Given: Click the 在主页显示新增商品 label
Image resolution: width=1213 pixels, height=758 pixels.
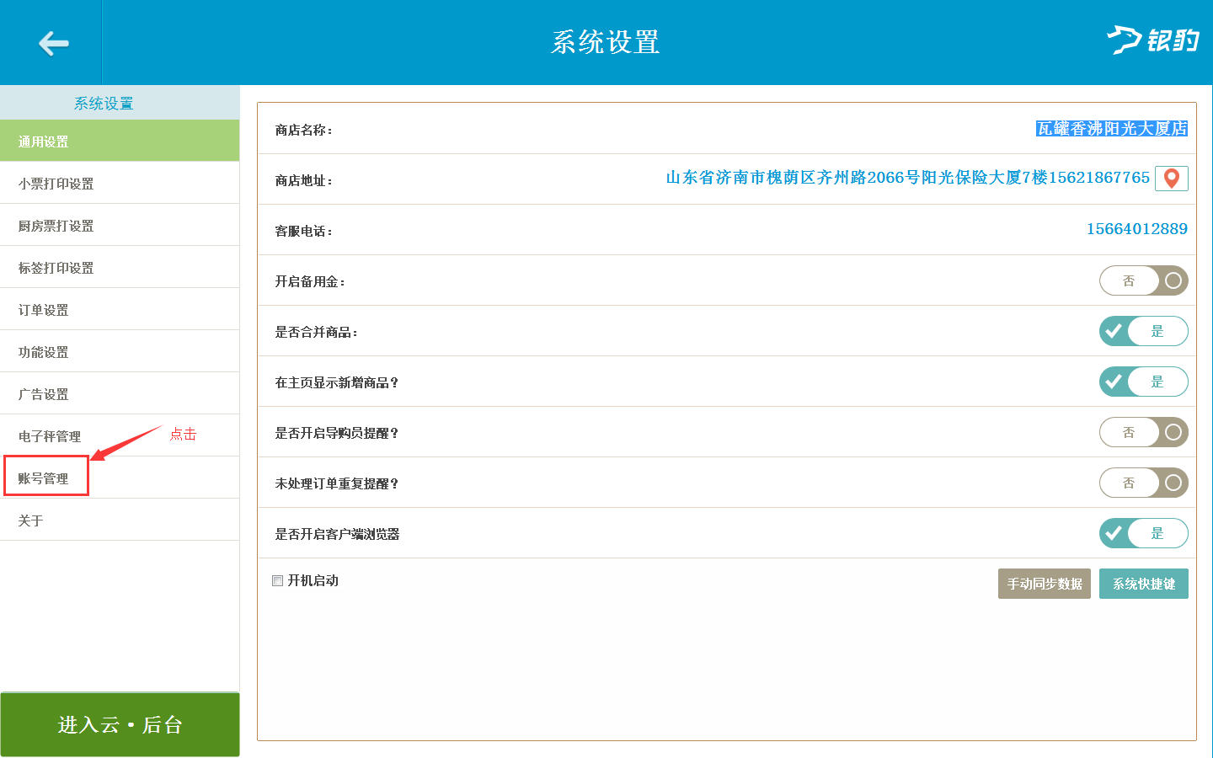Looking at the screenshot, I should (x=336, y=382).
